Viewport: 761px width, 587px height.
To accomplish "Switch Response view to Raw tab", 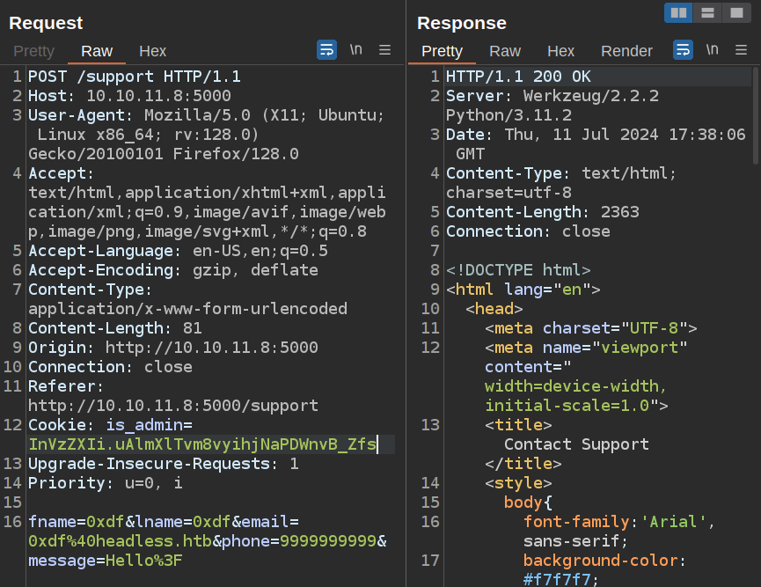I will coord(505,51).
